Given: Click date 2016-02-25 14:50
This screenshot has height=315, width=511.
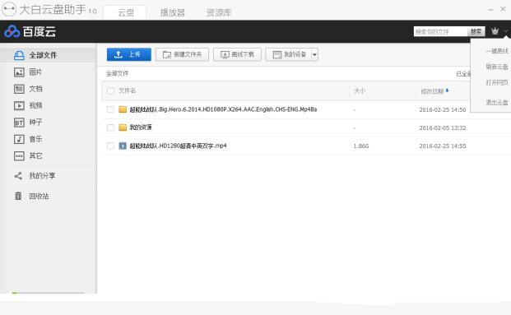Looking at the screenshot, I should [x=442, y=109].
